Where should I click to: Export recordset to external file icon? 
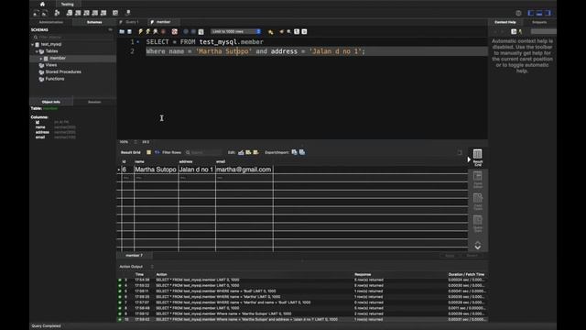pos(295,152)
